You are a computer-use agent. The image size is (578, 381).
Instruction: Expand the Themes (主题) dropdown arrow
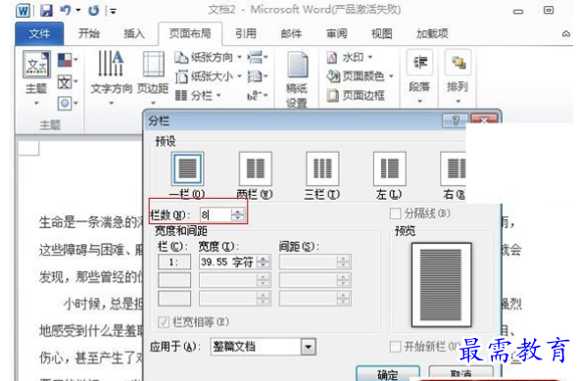coord(36,103)
